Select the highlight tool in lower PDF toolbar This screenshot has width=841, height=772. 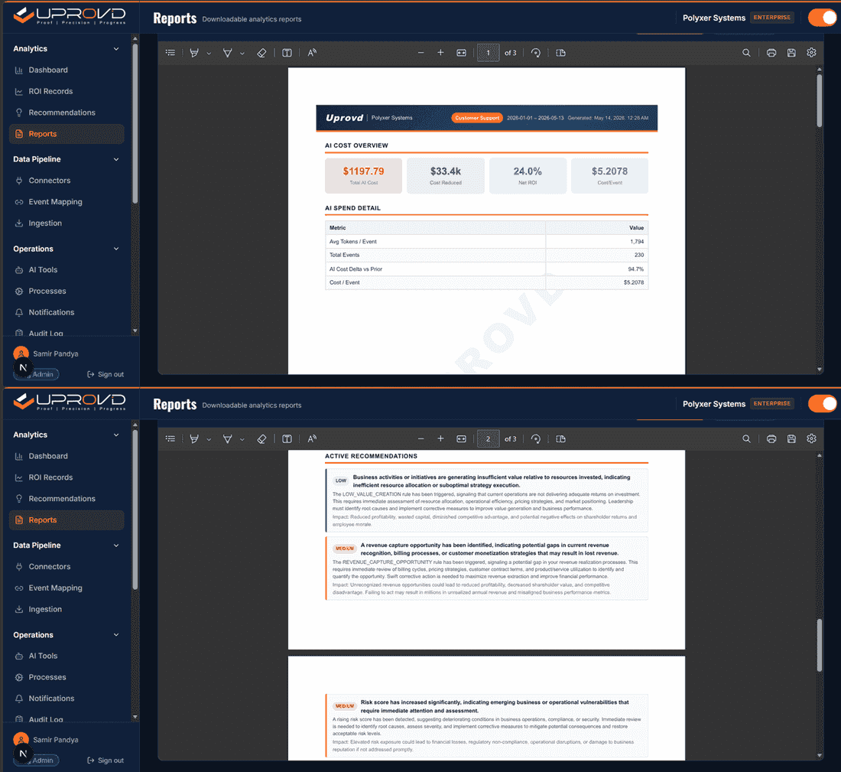[x=194, y=438]
